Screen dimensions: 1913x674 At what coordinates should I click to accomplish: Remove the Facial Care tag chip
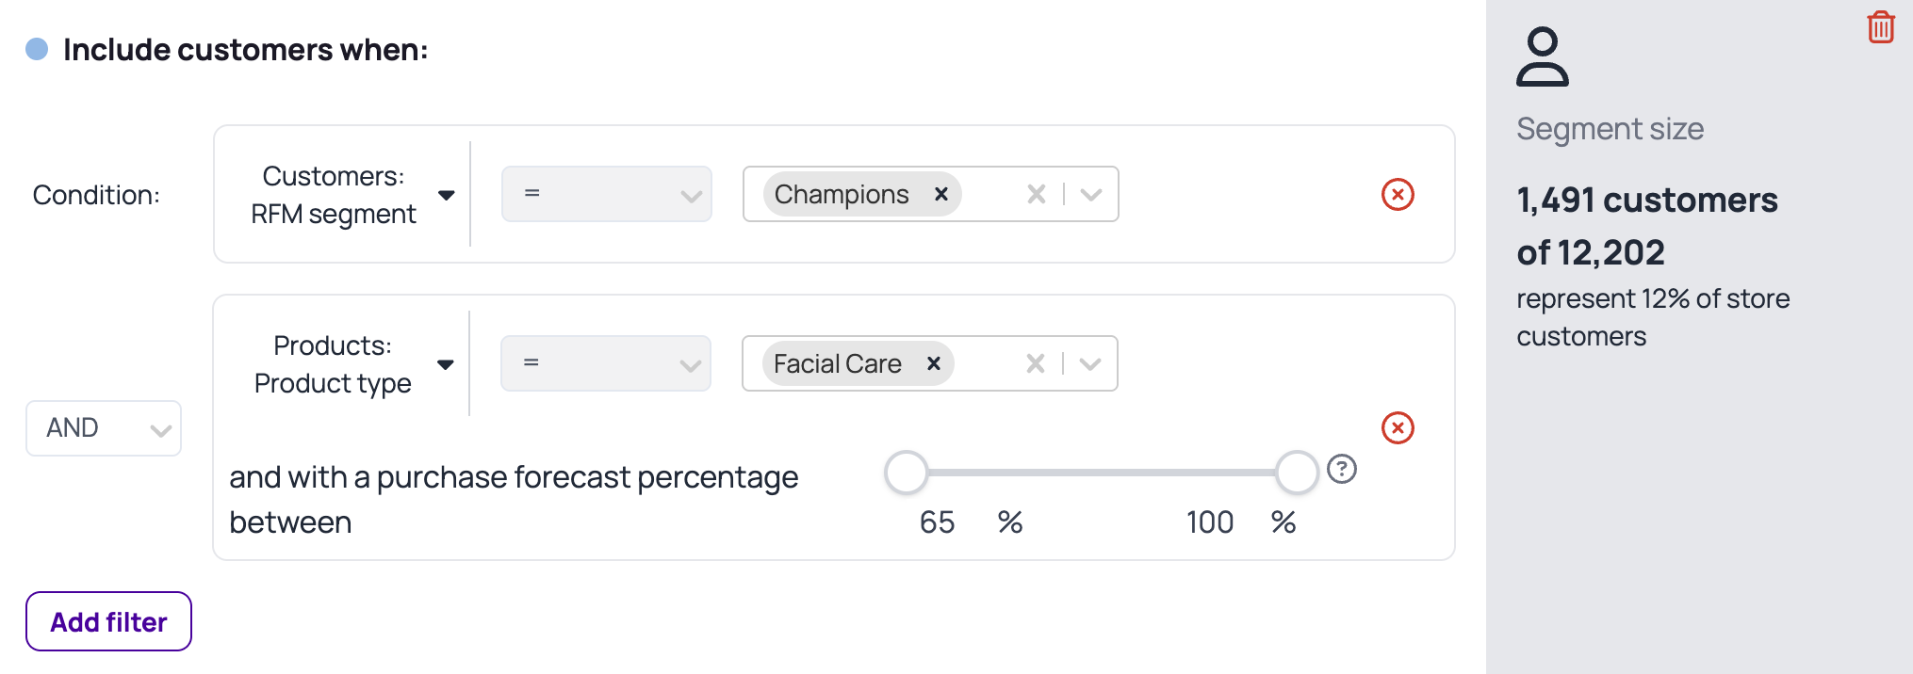pyautogui.click(x=933, y=363)
